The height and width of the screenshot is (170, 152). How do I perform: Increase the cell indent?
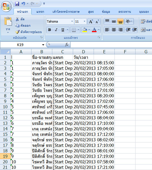coord(134,30)
